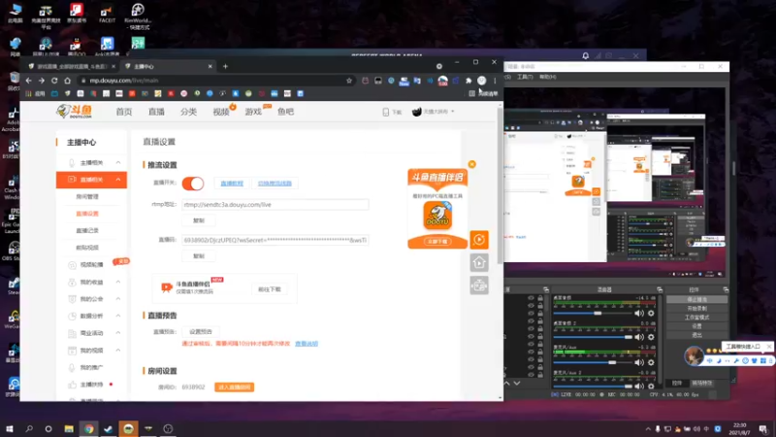Collapse the 主播相关 sidebar section

click(117, 162)
